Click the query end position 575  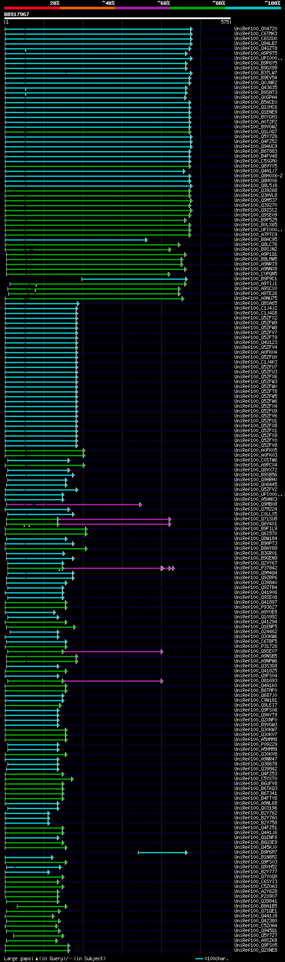[x=225, y=22]
